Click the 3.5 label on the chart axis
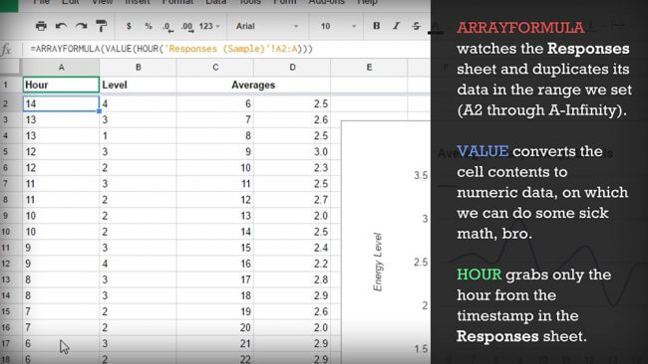Image resolution: width=648 pixels, height=364 pixels. point(421,176)
